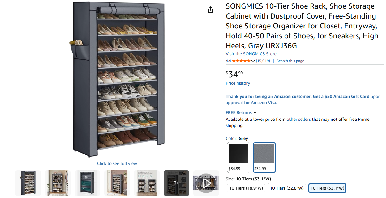This screenshot has height=198, width=386.
Task: Choose size 10 Tiers (18.9"W)
Action: coord(246,188)
